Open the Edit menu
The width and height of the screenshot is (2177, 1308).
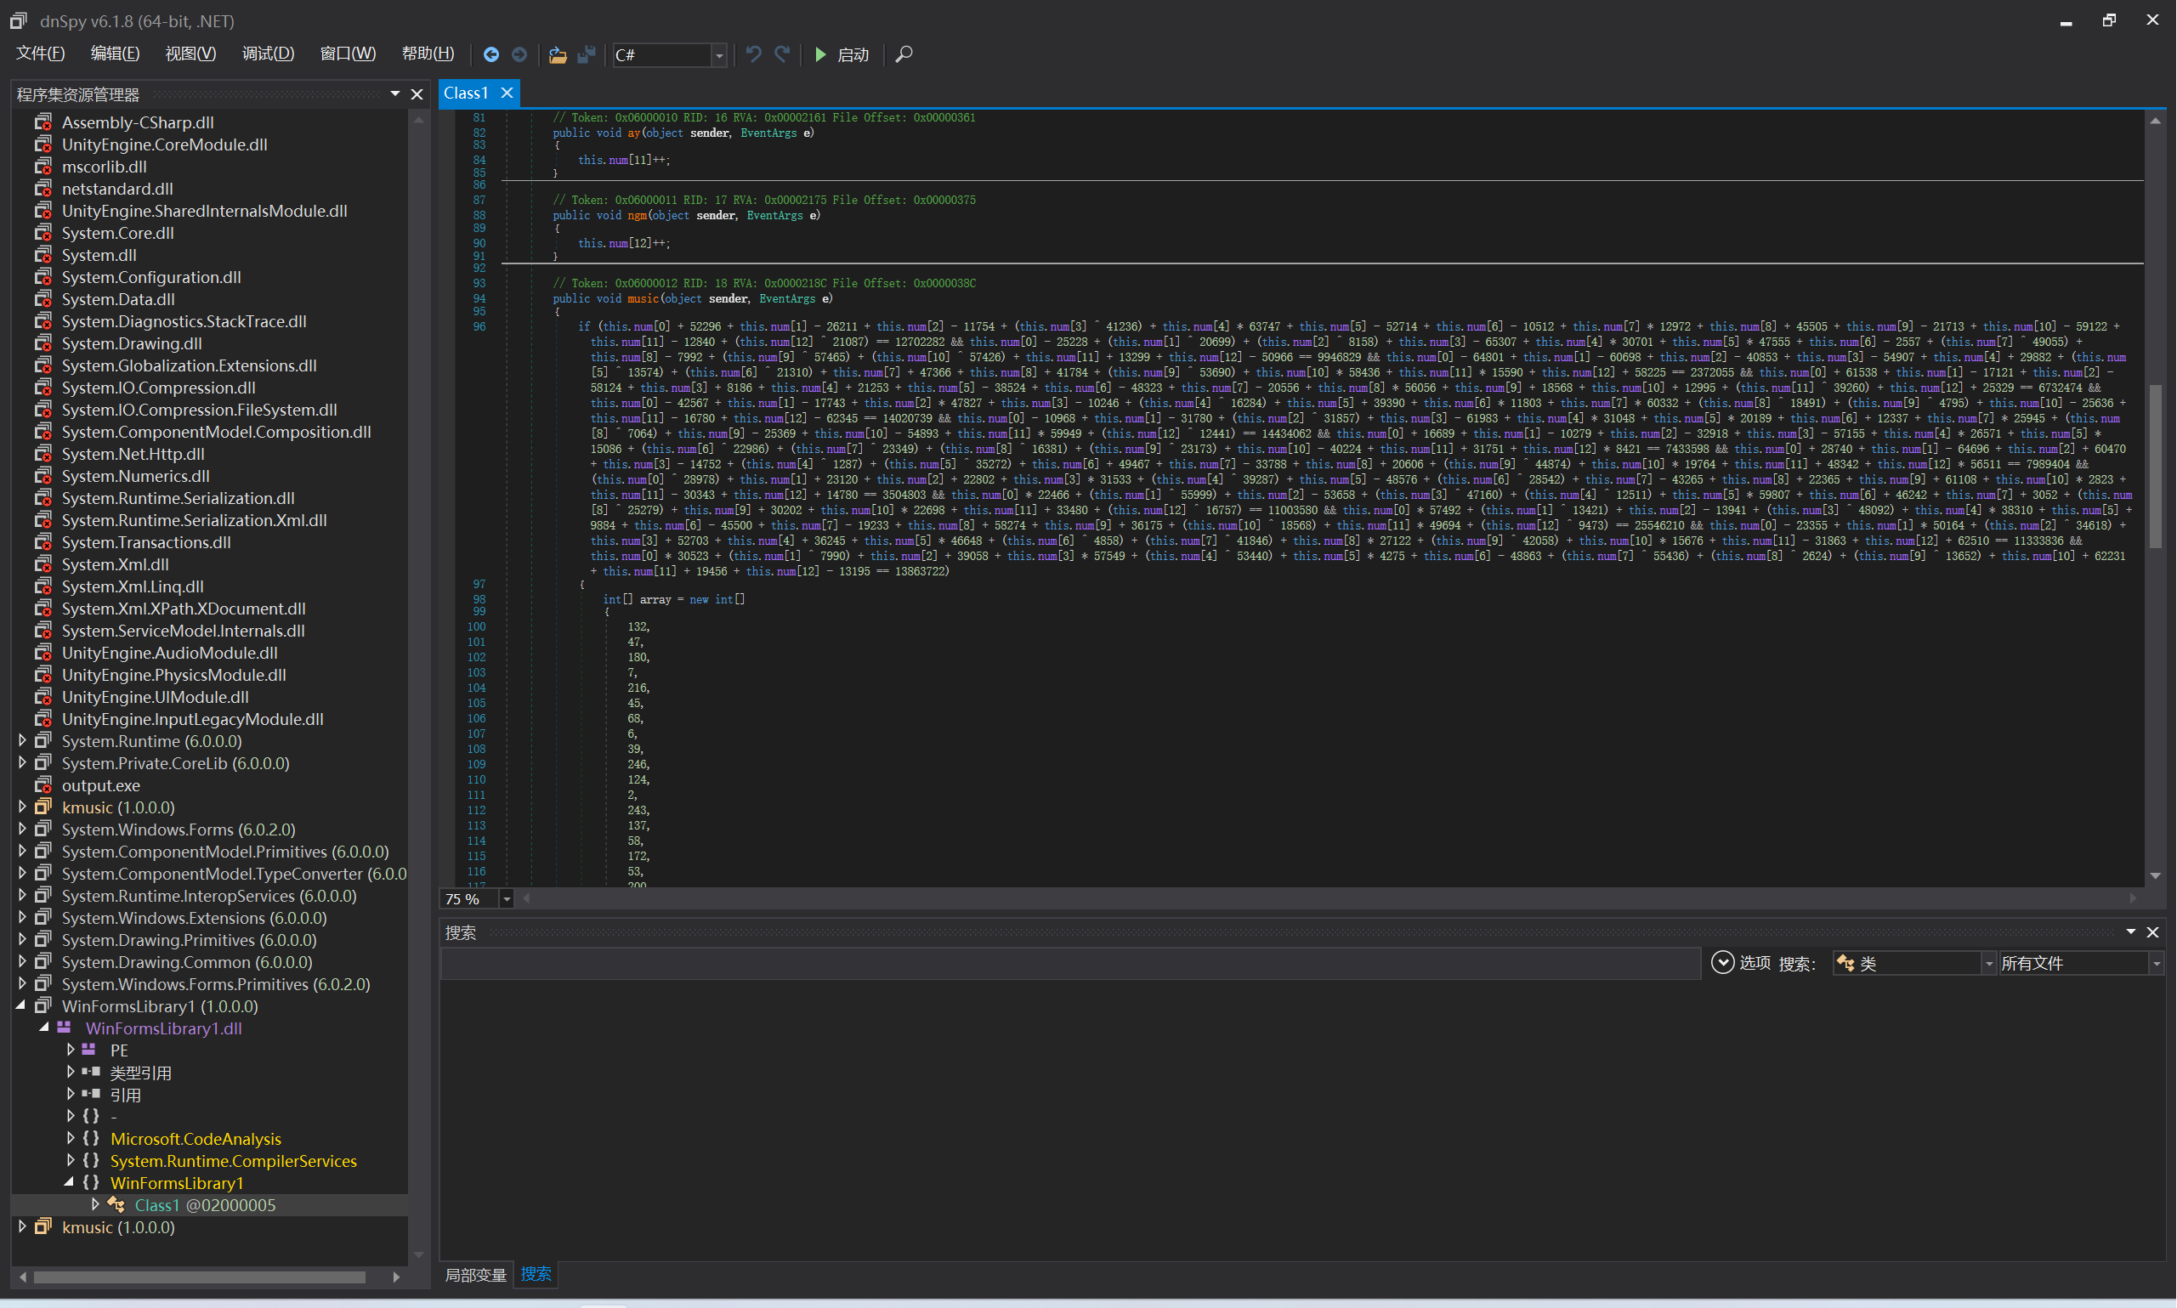(116, 54)
